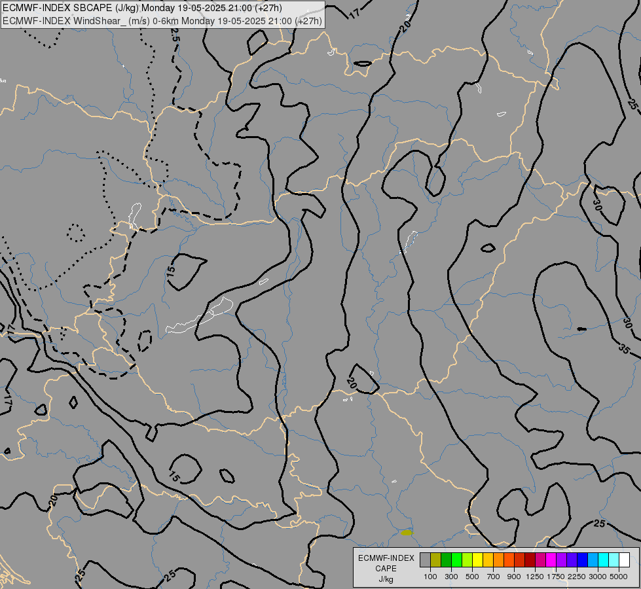Click the "500" legend value
Viewport: 641px width, 589px height.
[472, 577]
